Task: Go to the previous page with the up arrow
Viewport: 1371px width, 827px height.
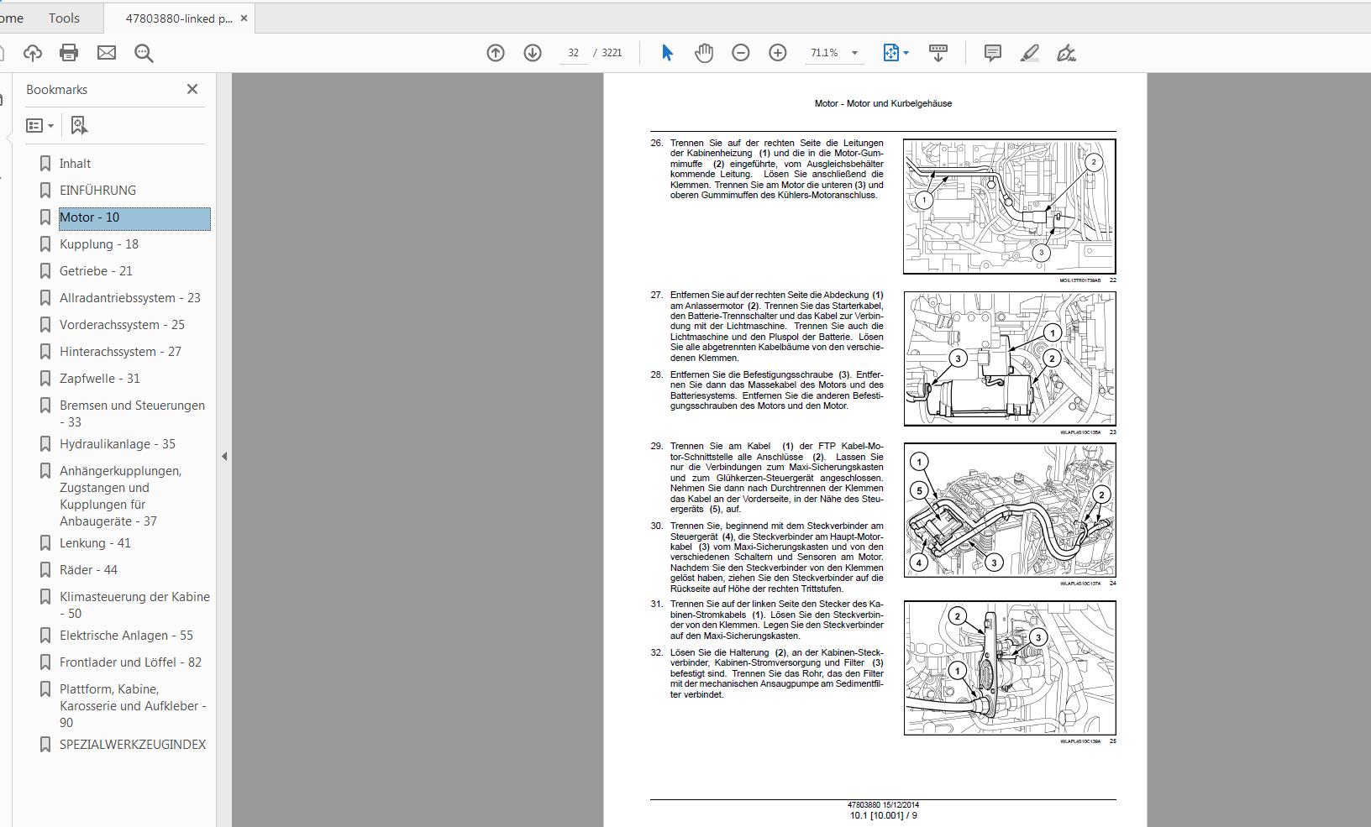Action: pos(496,53)
